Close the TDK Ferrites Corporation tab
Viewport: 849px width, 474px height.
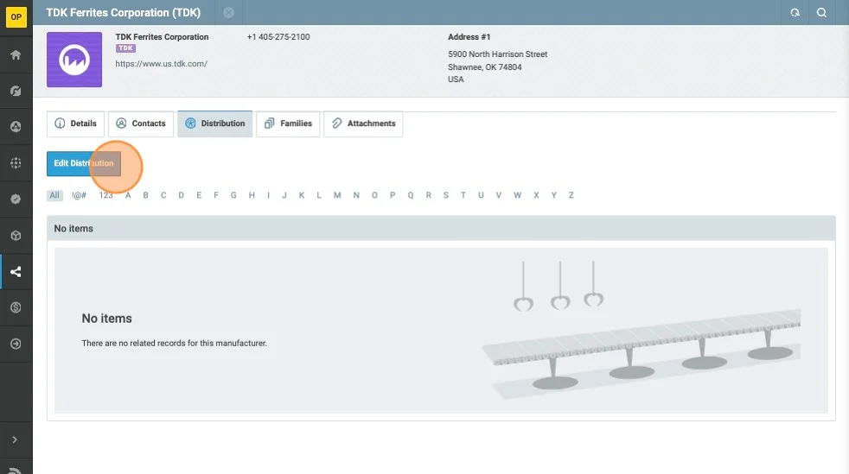click(228, 13)
